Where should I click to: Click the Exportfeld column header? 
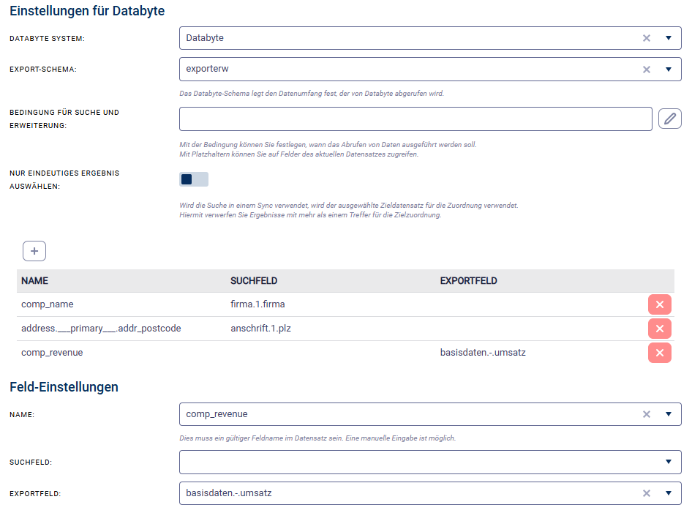(x=469, y=281)
